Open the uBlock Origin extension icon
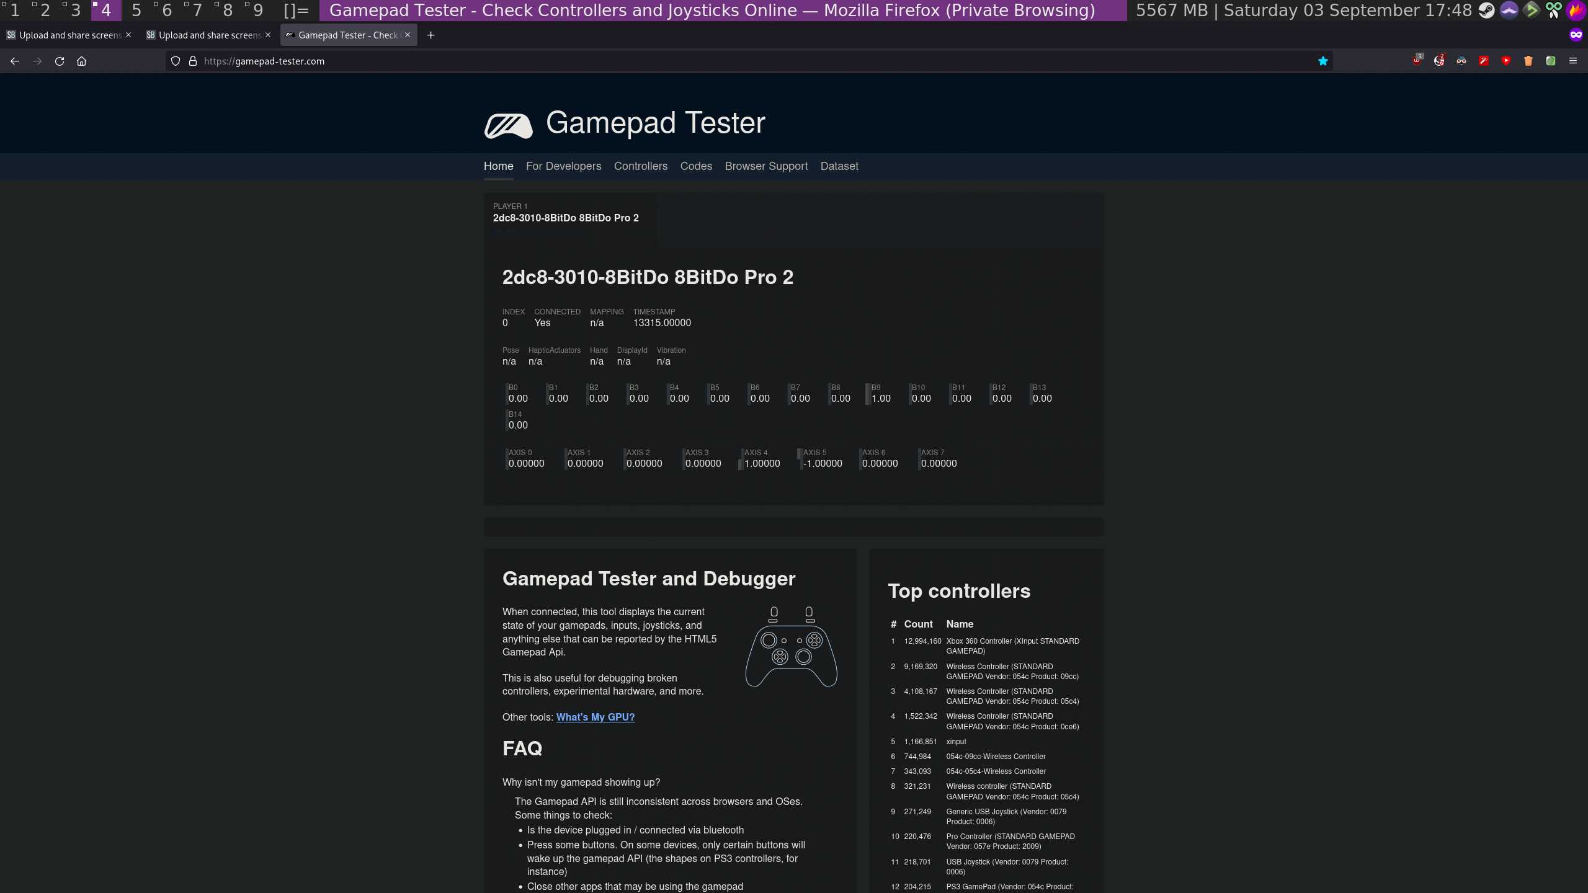The height and width of the screenshot is (893, 1588). [1417, 61]
